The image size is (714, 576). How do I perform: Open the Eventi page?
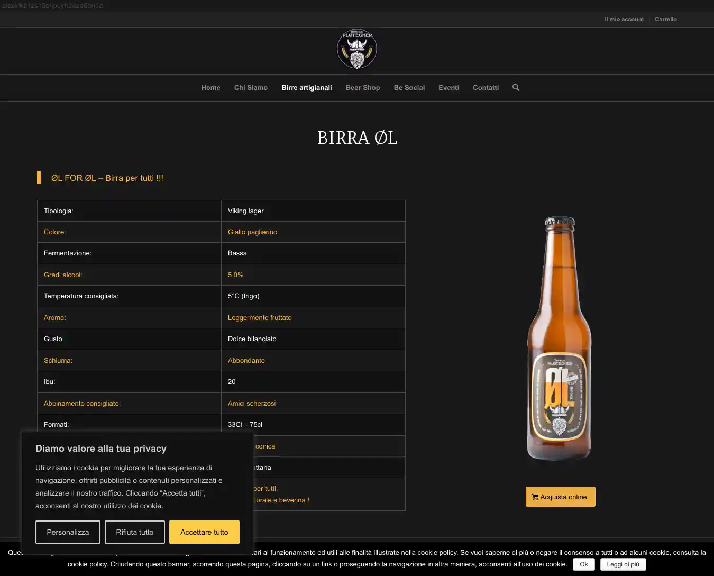tap(448, 88)
